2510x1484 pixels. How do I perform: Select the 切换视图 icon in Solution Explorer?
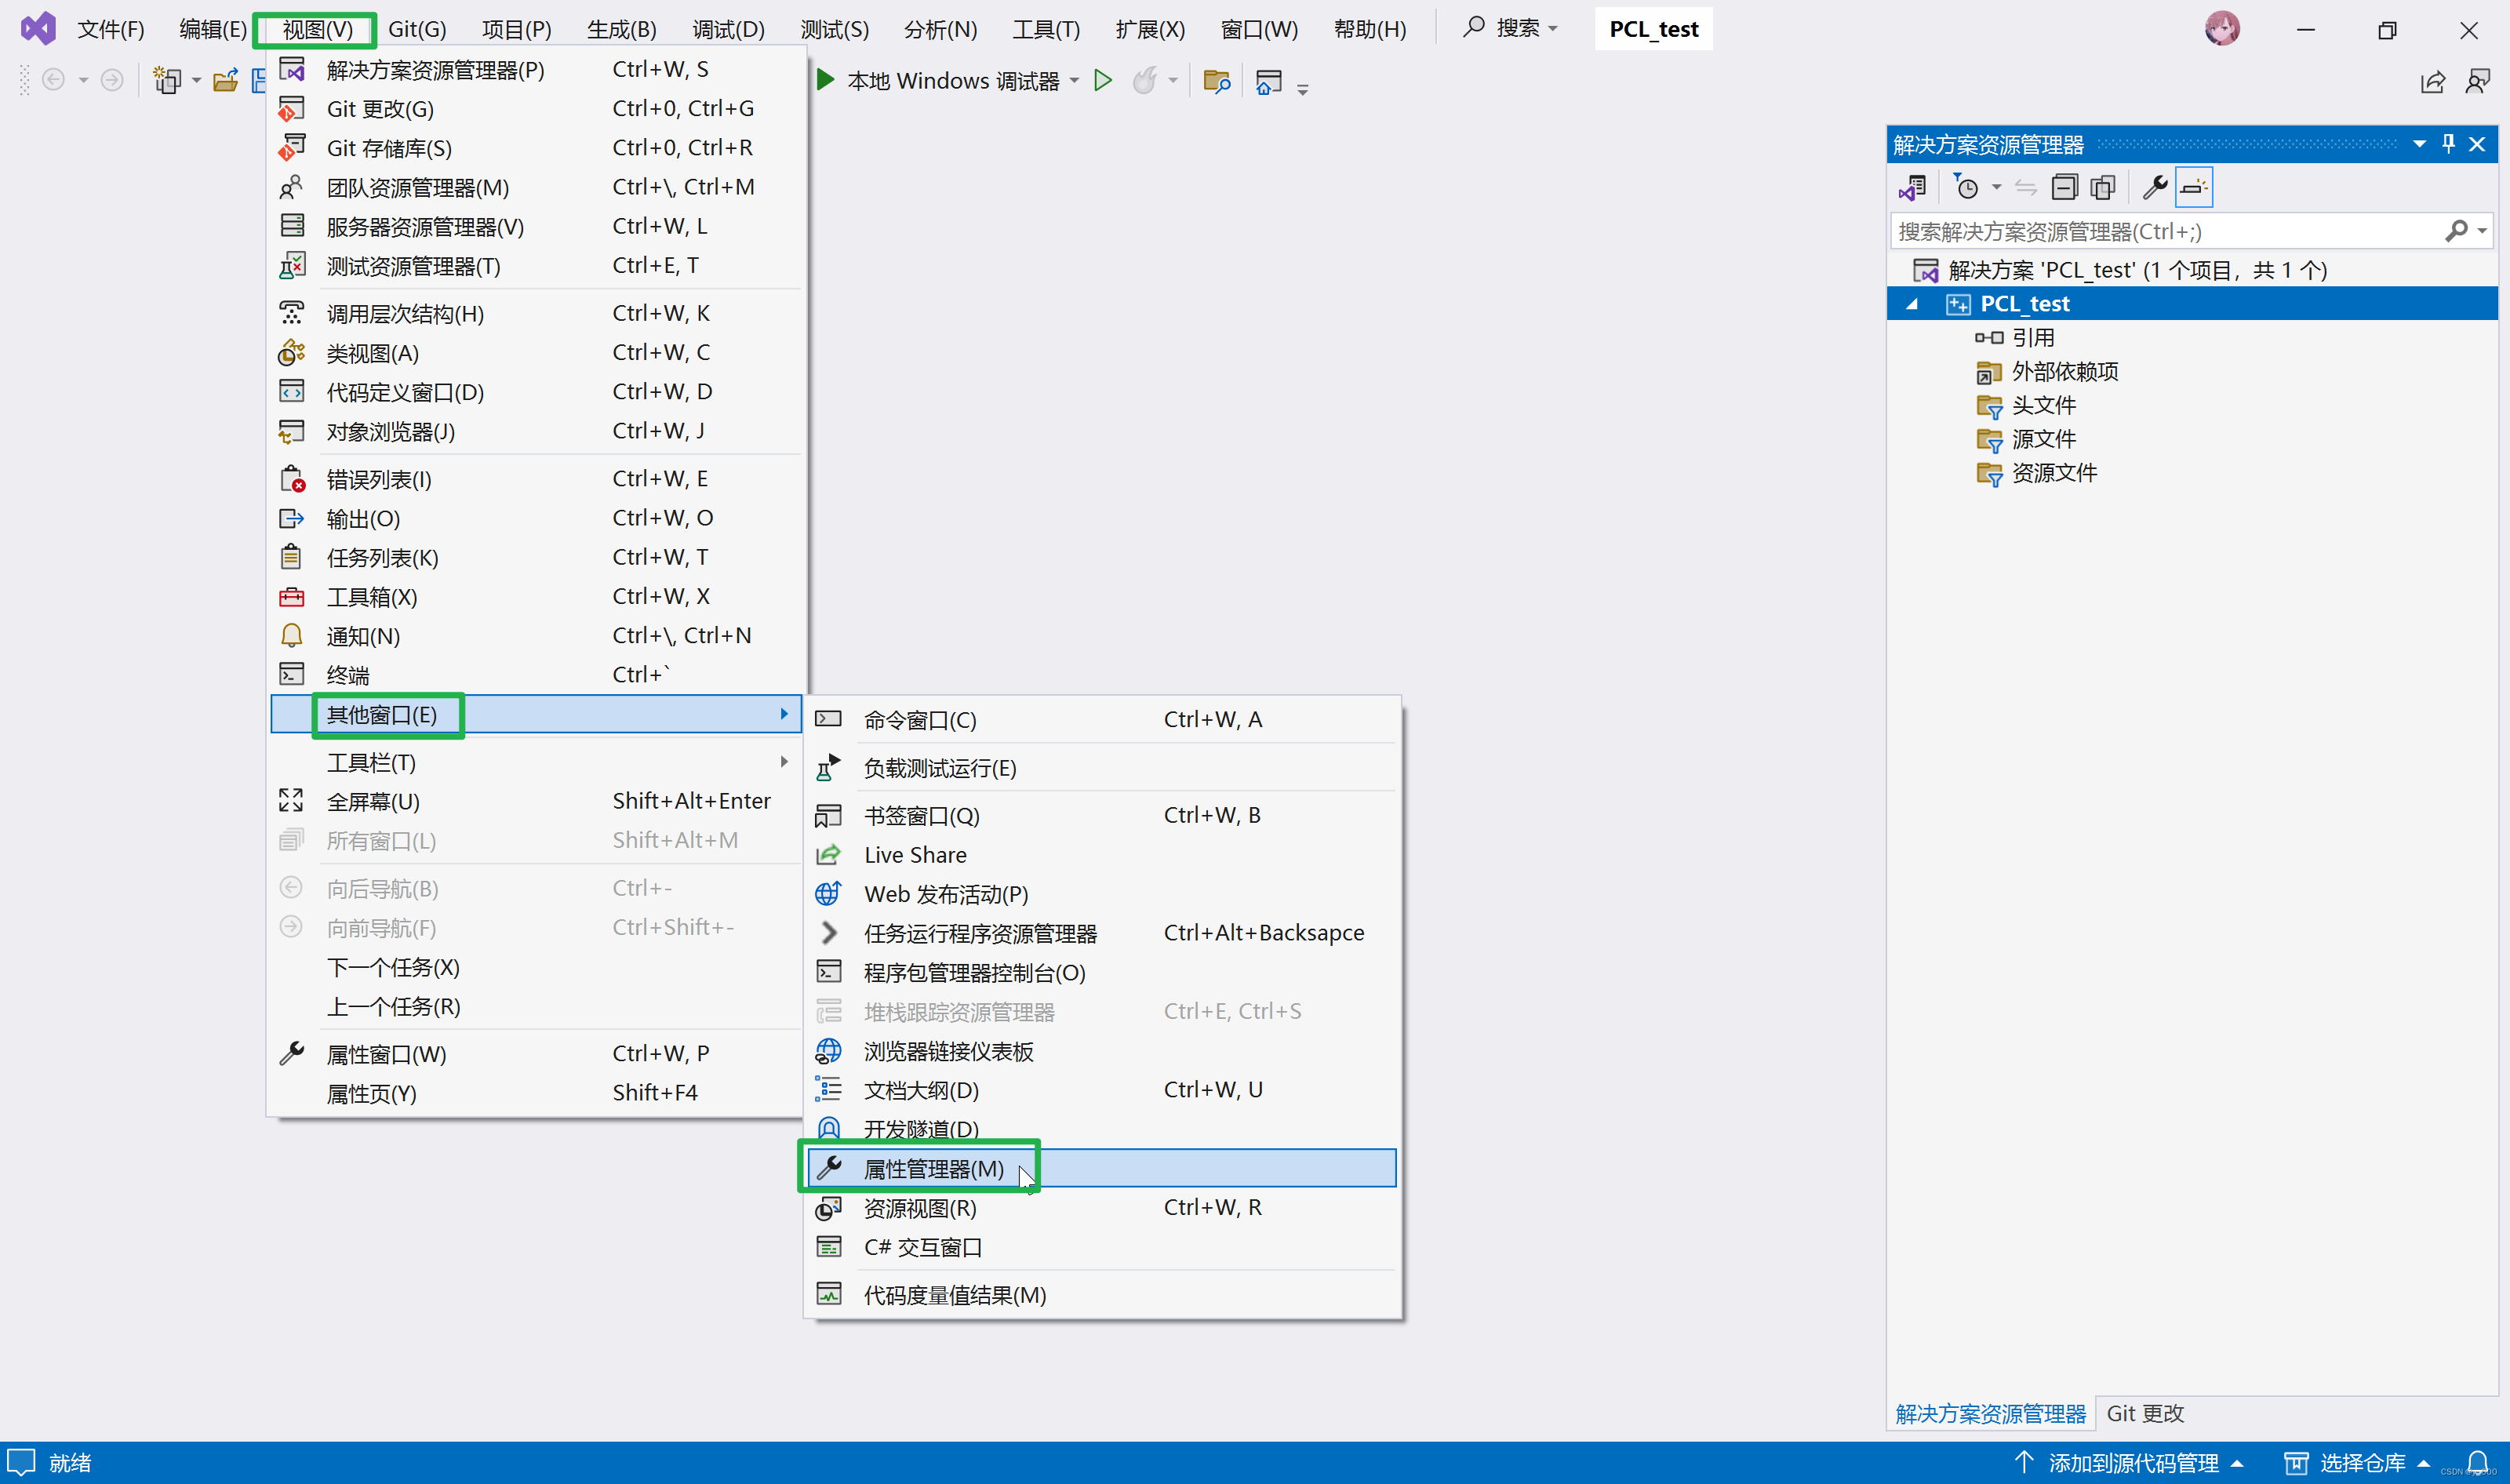[1913, 187]
